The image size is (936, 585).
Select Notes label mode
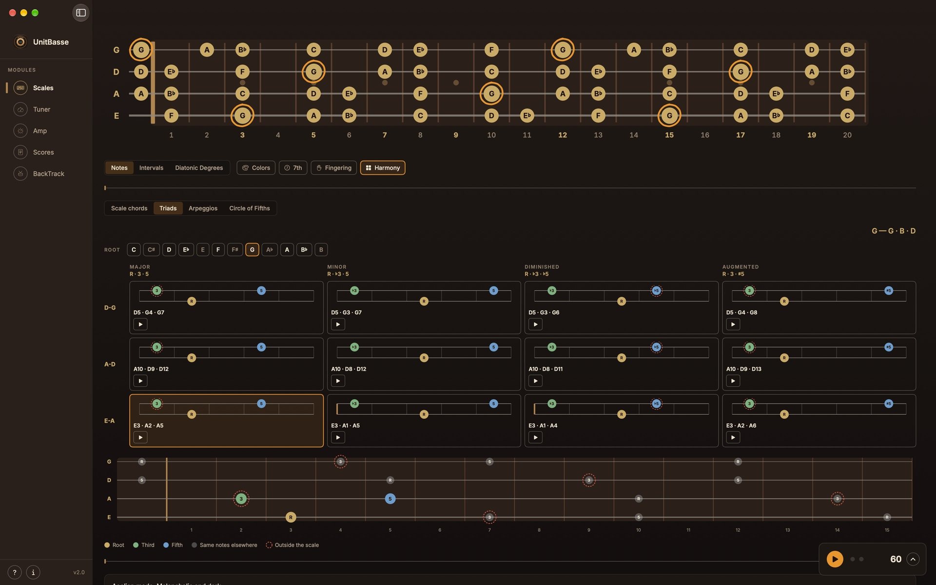pyautogui.click(x=119, y=168)
